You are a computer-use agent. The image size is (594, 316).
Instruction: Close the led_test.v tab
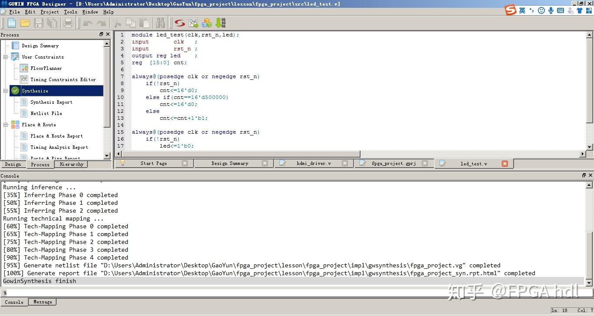pos(505,164)
